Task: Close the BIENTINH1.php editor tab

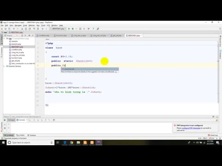Action: 141,36
